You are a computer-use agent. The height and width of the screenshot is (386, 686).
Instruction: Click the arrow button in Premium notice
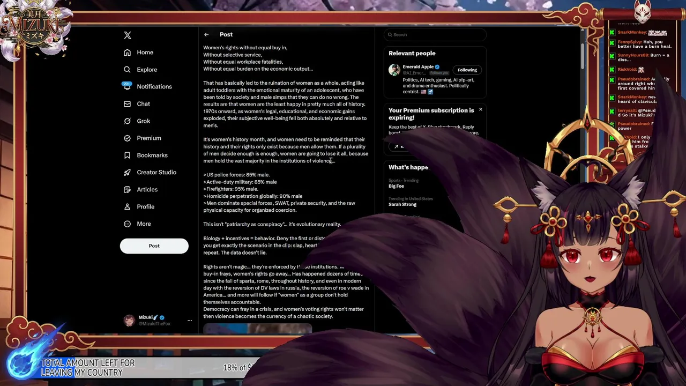click(397, 146)
